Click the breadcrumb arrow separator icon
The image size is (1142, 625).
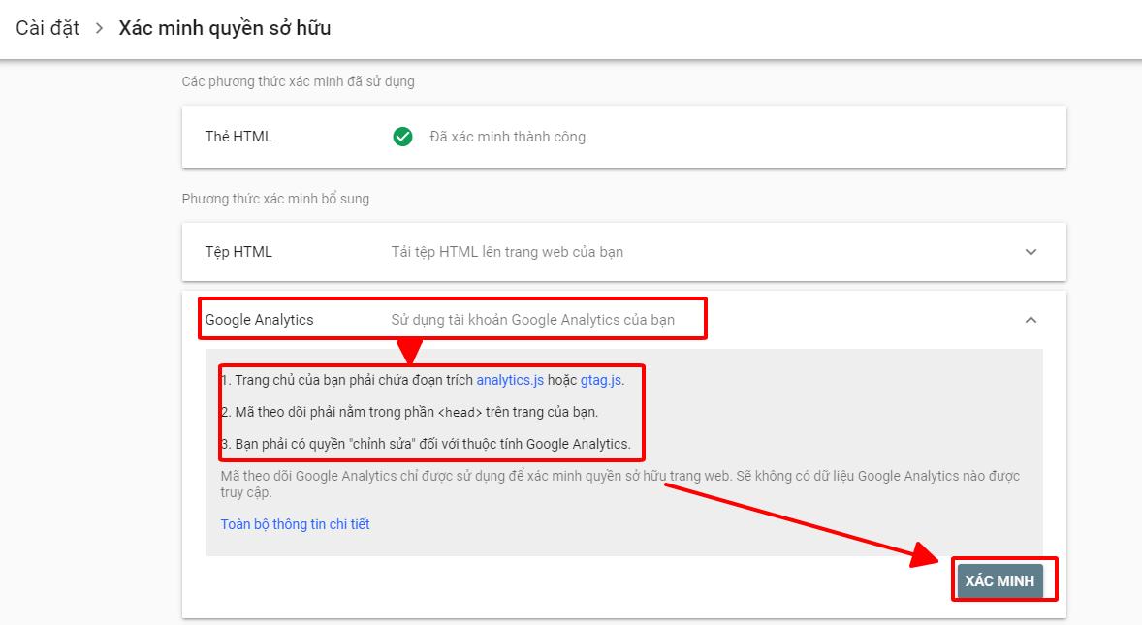tap(99, 29)
